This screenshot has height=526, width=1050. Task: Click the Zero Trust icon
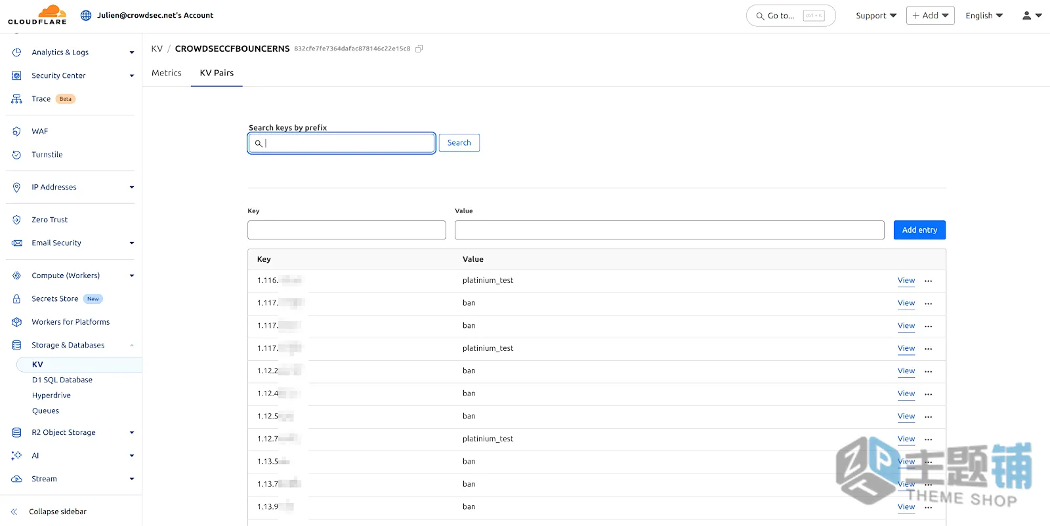[x=16, y=220]
